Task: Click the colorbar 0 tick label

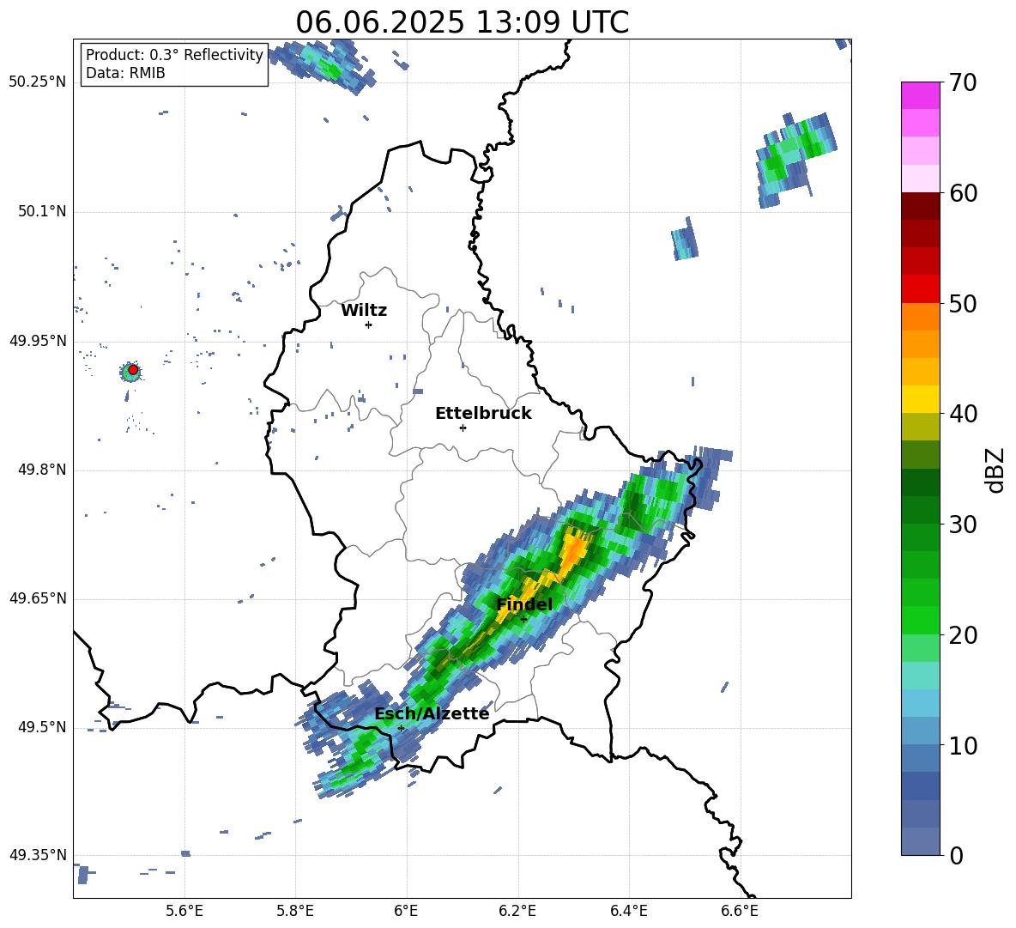Action: tap(955, 855)
